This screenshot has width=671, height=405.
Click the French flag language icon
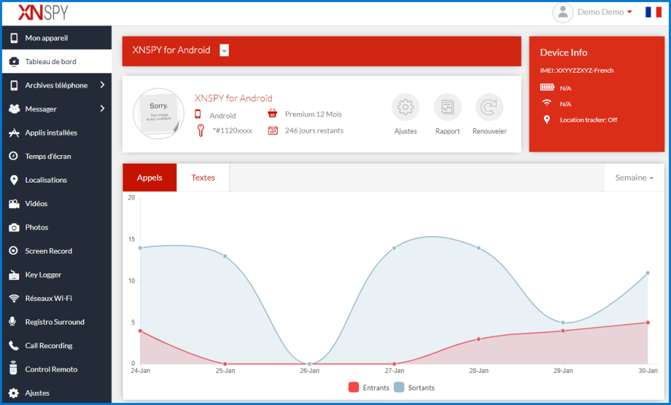(x=653, y=12)
